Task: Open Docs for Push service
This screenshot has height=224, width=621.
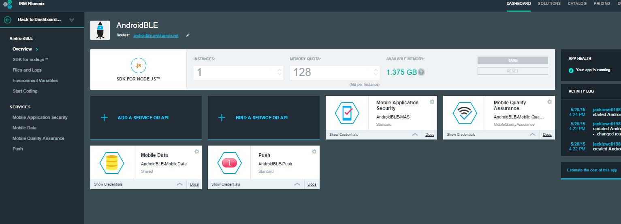Action: (x=312, y=184)
